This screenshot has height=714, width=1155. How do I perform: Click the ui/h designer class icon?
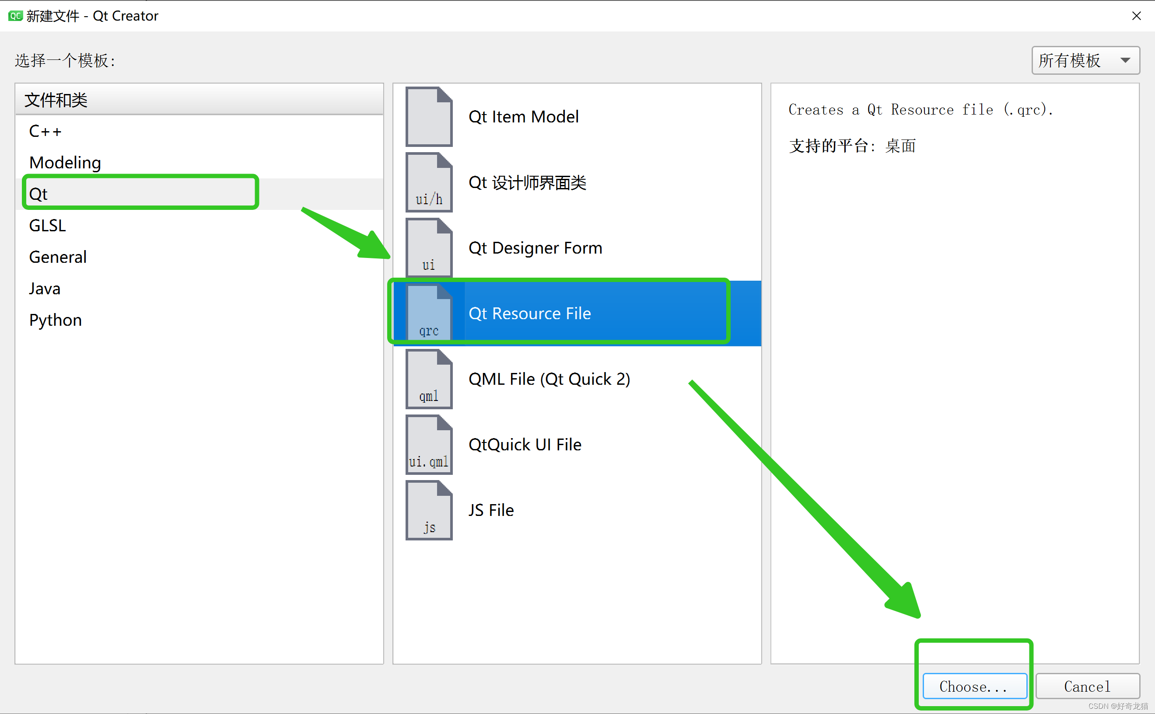[x=428, y=182]
